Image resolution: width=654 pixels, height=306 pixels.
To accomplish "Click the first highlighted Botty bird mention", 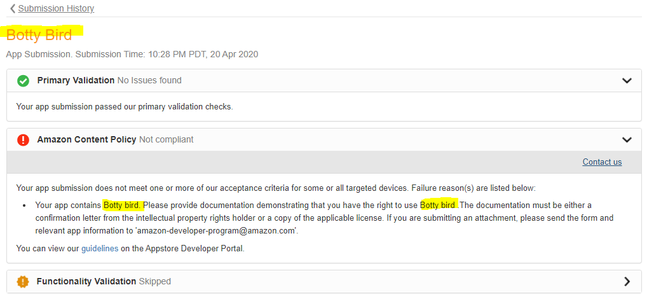I will 123,205.
